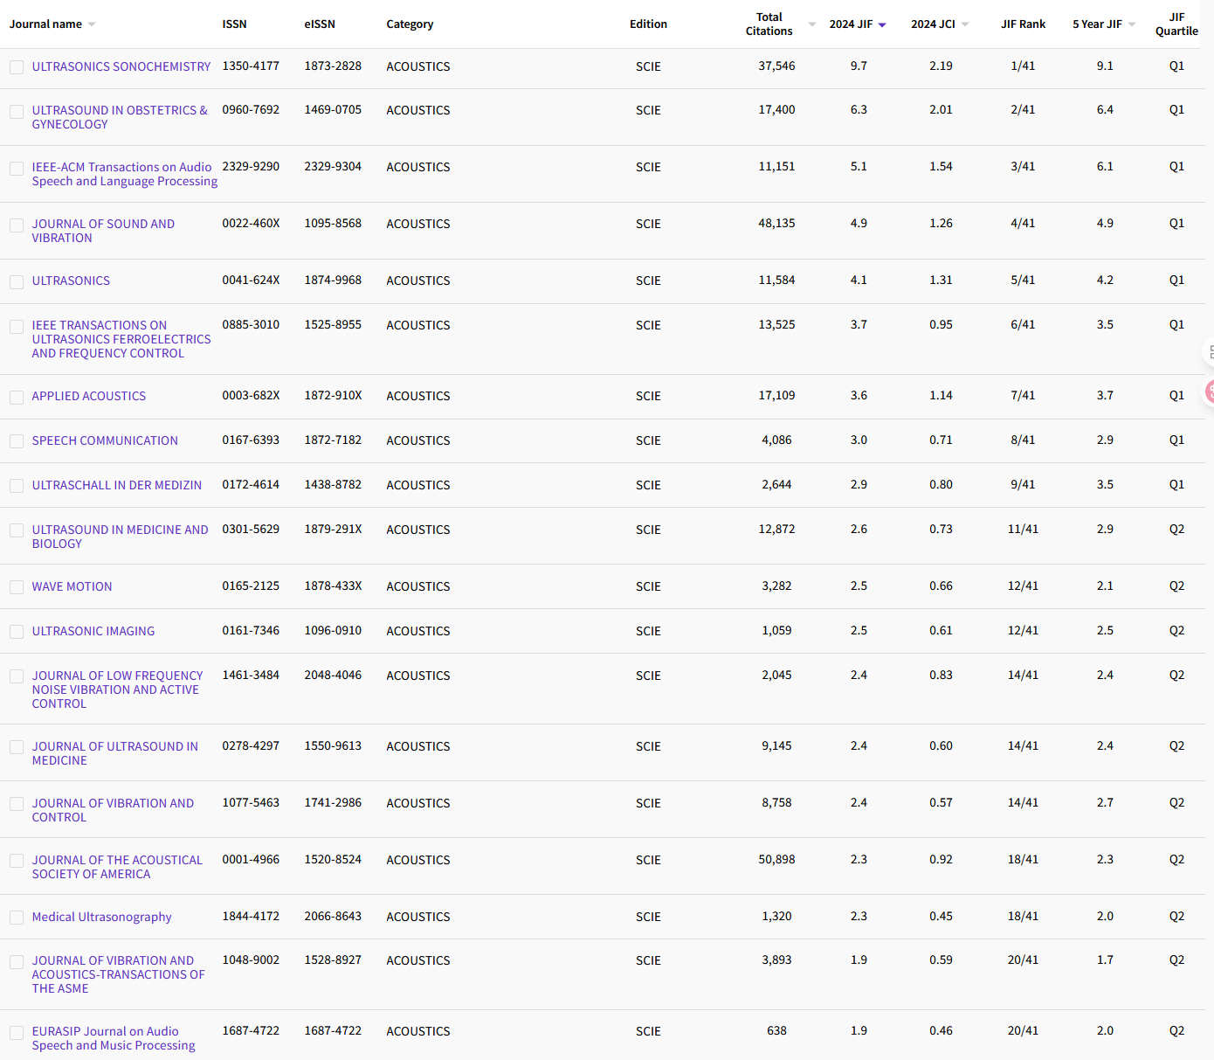The image size is (1214, 1060).
Task: Click the JIF rank 1/41 cell
Action: click(x=1023, y=66)
